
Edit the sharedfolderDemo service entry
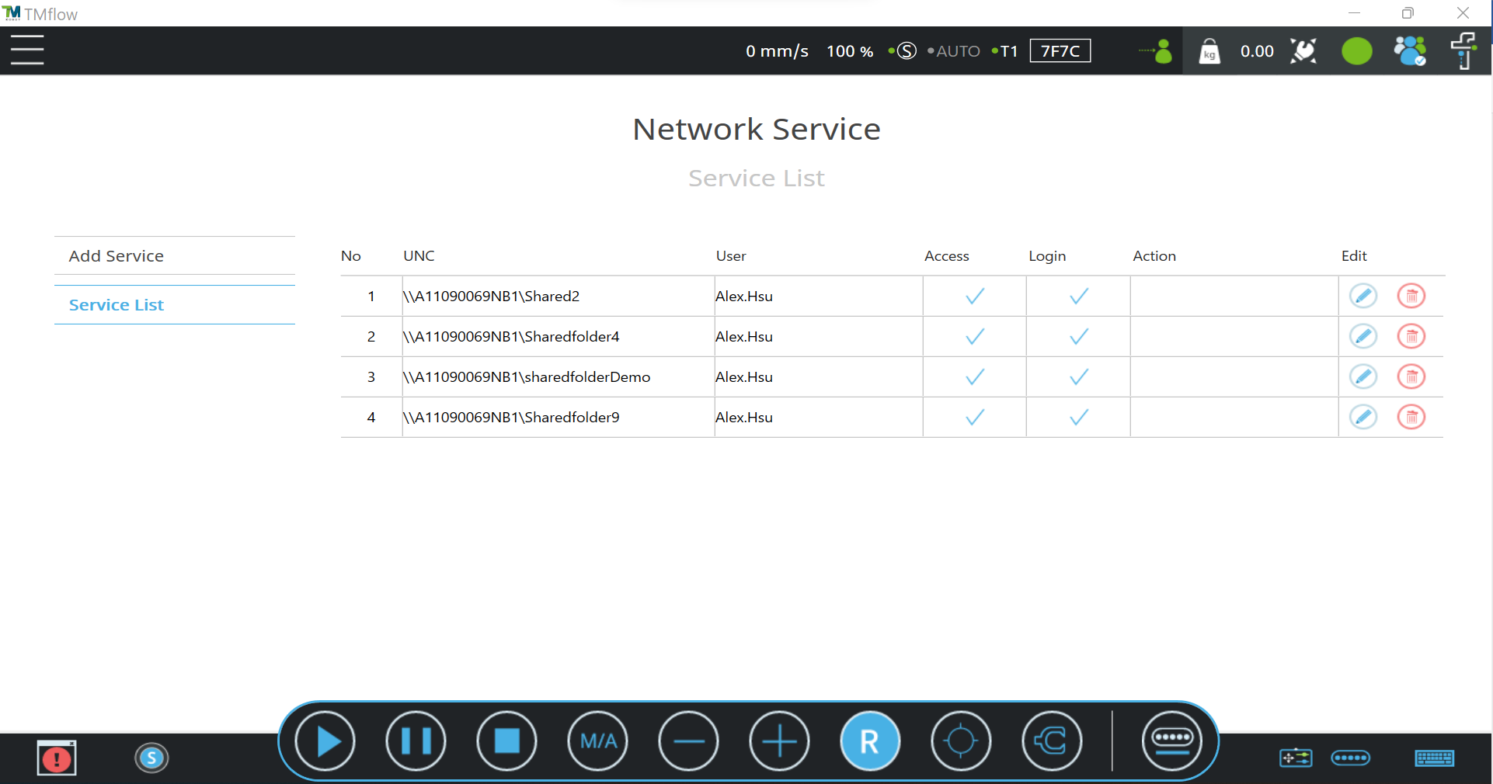[x=1362, y=376]
